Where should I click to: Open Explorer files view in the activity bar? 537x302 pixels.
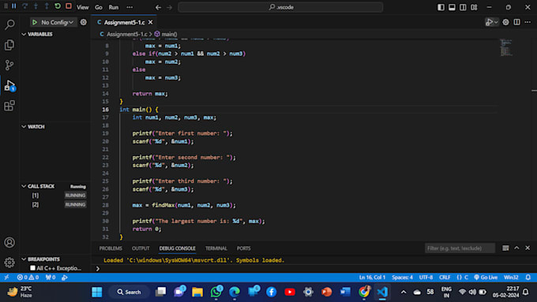click(x=9, y=45)
